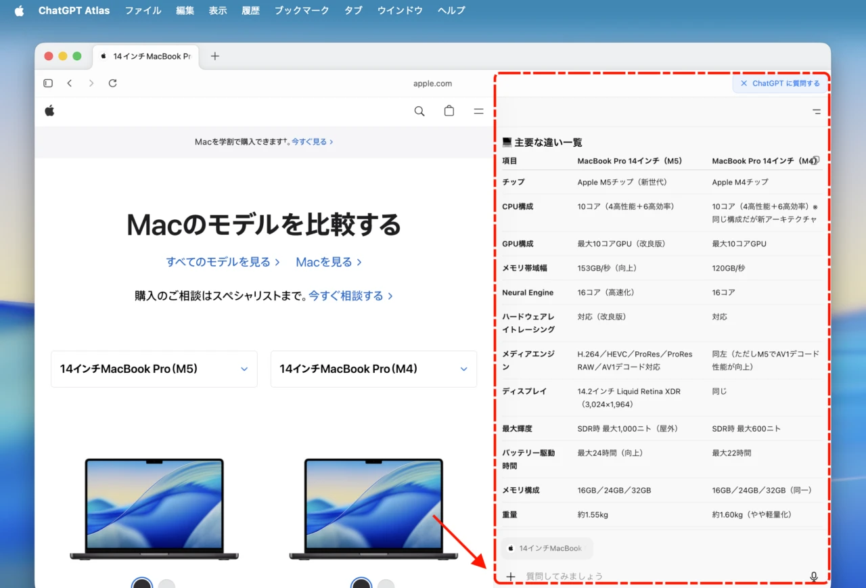Expand the 14インチMacBook Pro (M5) model selector
The height and width of the screenshot is (588, 866).
click(244, 369)
